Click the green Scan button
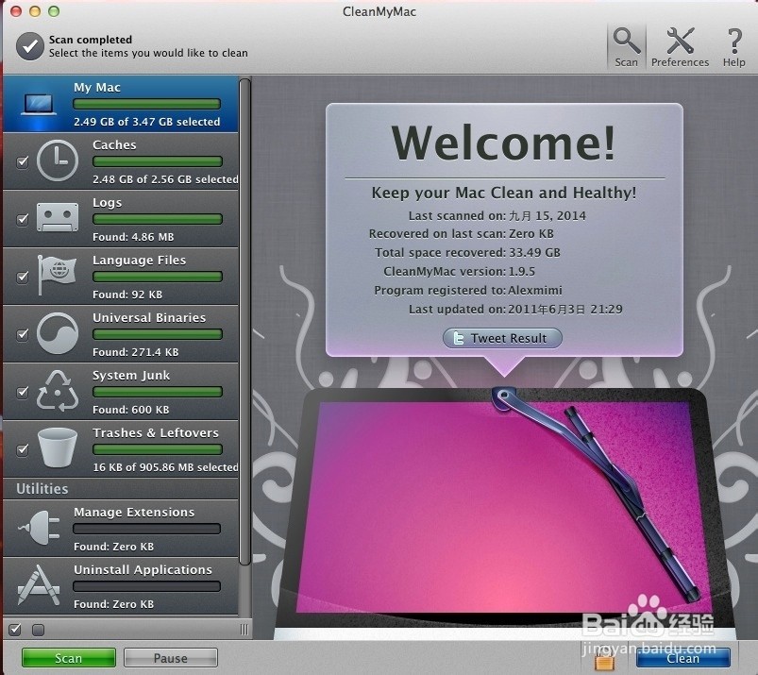758x675 pixels. click(x=69, y=658)
